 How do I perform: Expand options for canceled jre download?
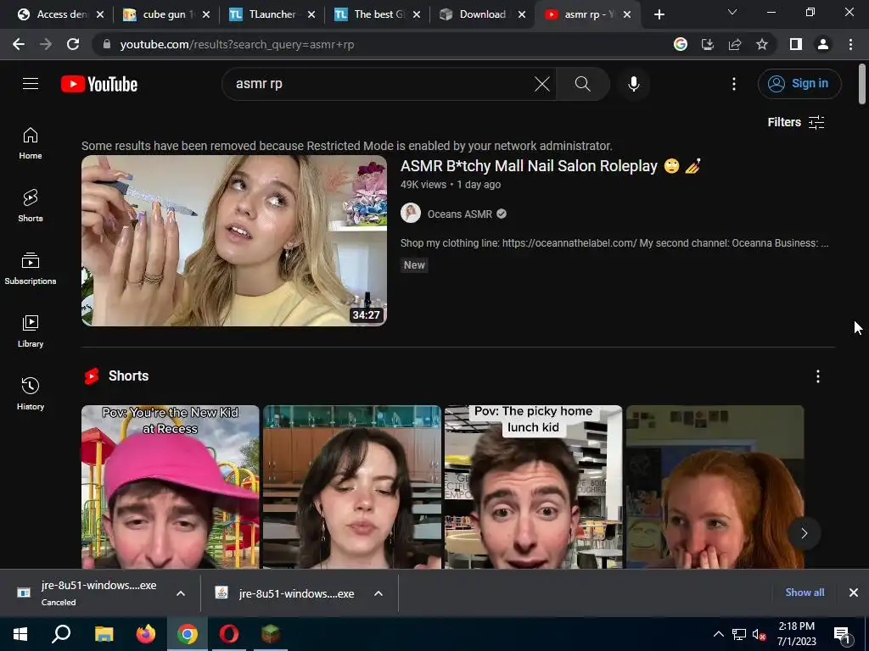[181, 593]
